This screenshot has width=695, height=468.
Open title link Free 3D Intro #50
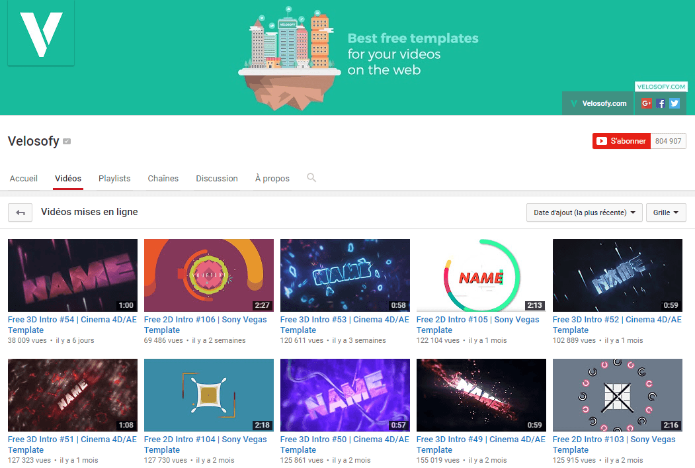pos(345,444)
